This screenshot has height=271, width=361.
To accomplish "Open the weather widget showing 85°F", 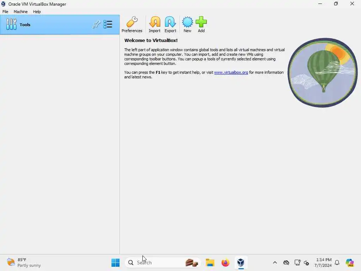I will [x=24, y=263].
